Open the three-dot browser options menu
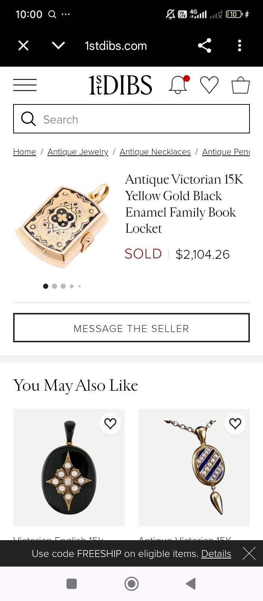This screenshot has height=601, width=263. click(240, 45)
